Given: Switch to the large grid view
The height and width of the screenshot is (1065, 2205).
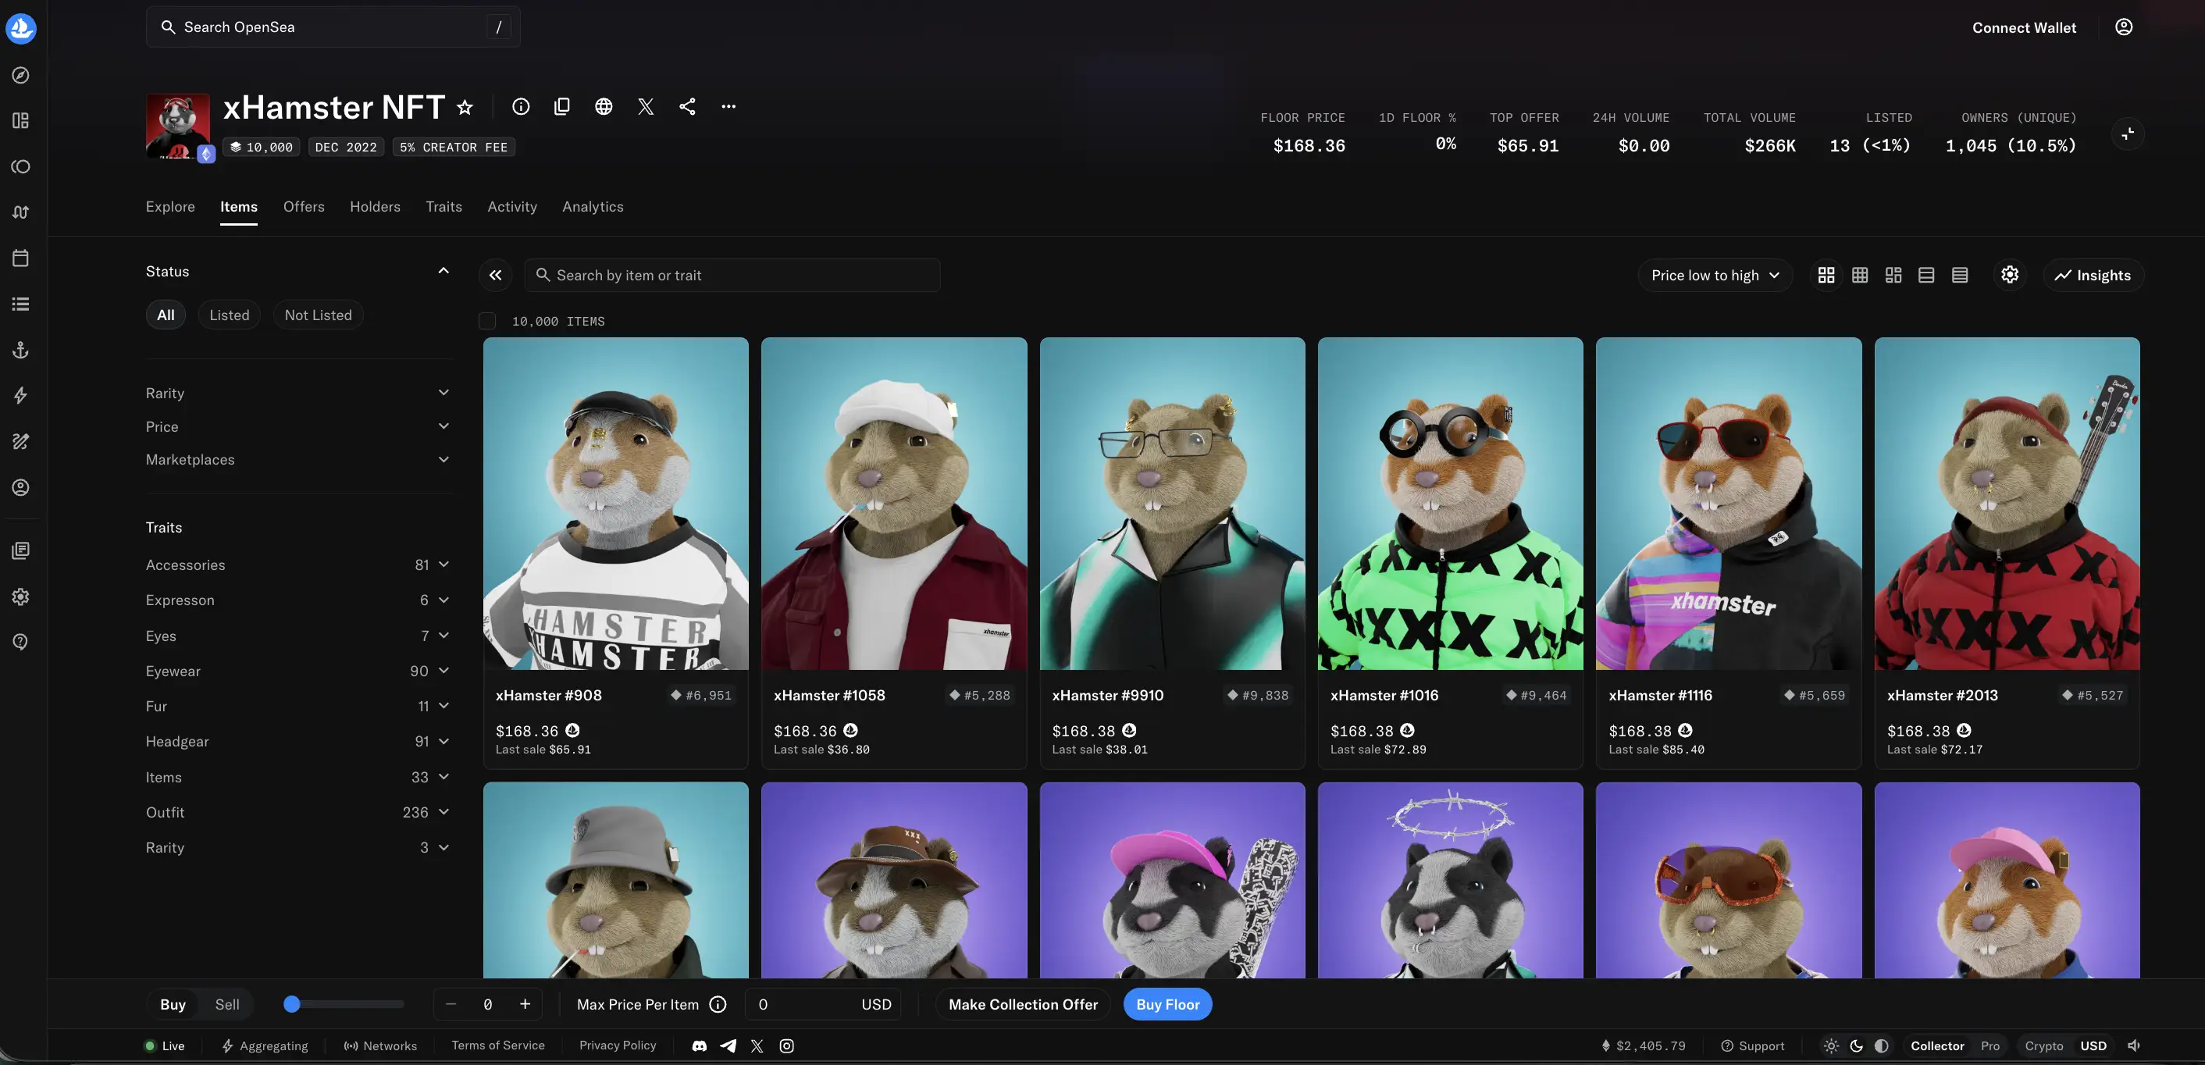Looking at the screenshot, I should 1826,275.
